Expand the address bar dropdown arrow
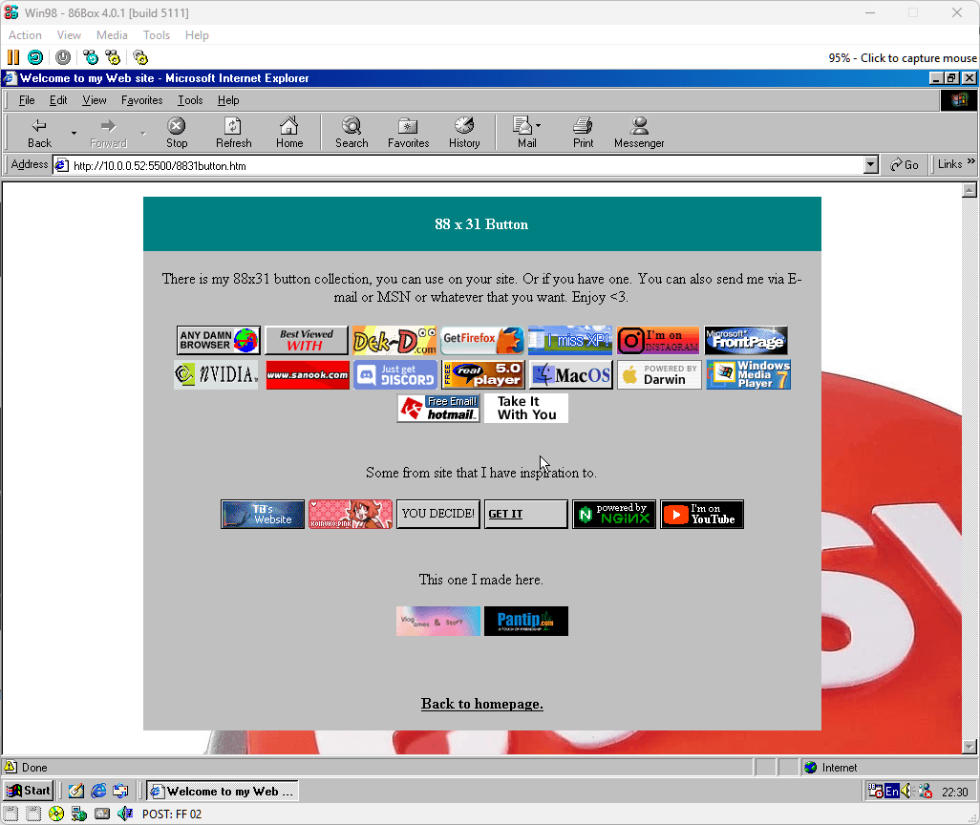 [x=870, y=165]
